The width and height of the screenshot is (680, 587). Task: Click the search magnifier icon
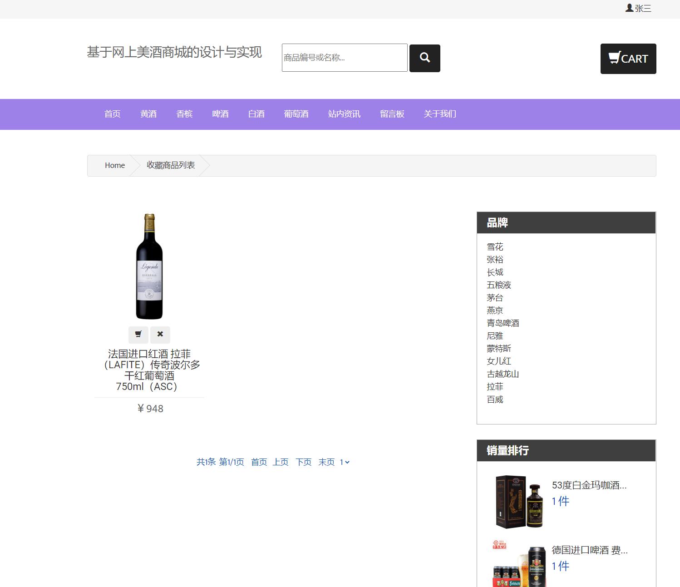[424, 58]
